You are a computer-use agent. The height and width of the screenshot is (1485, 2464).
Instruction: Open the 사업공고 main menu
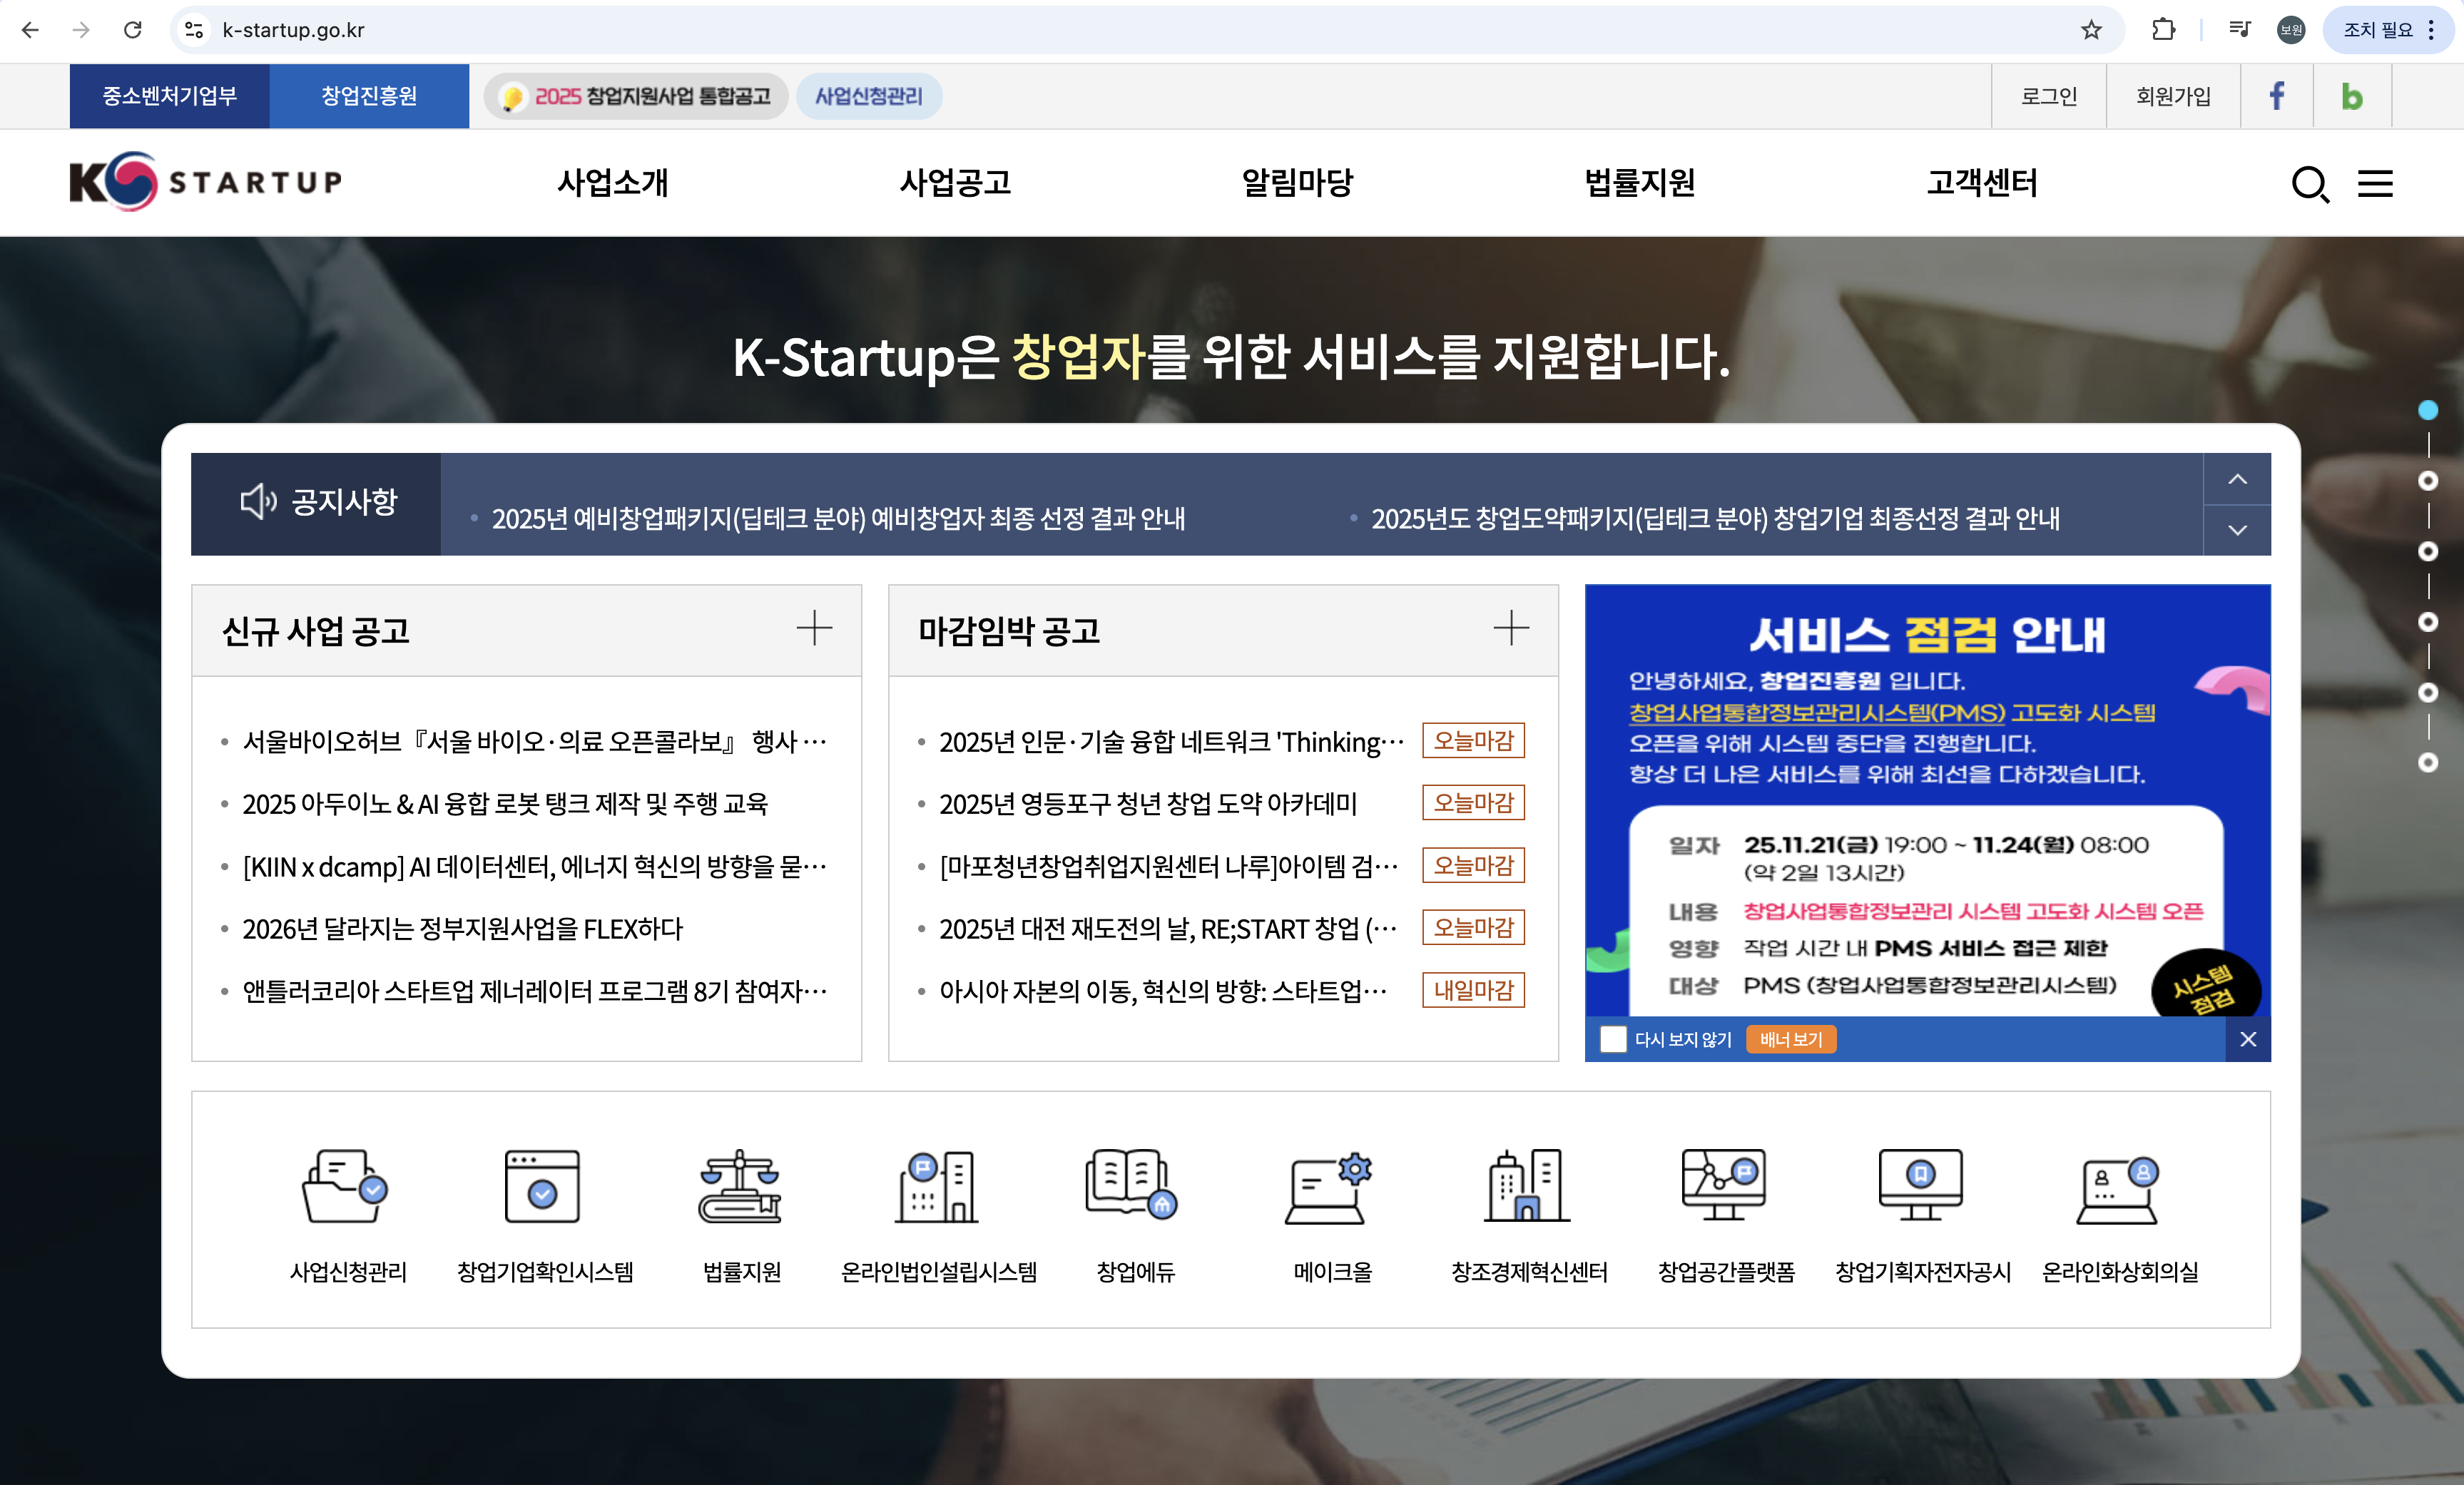point(955,183)
